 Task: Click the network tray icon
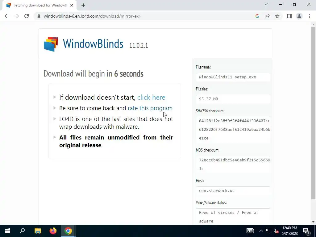(x=269, y=231)
